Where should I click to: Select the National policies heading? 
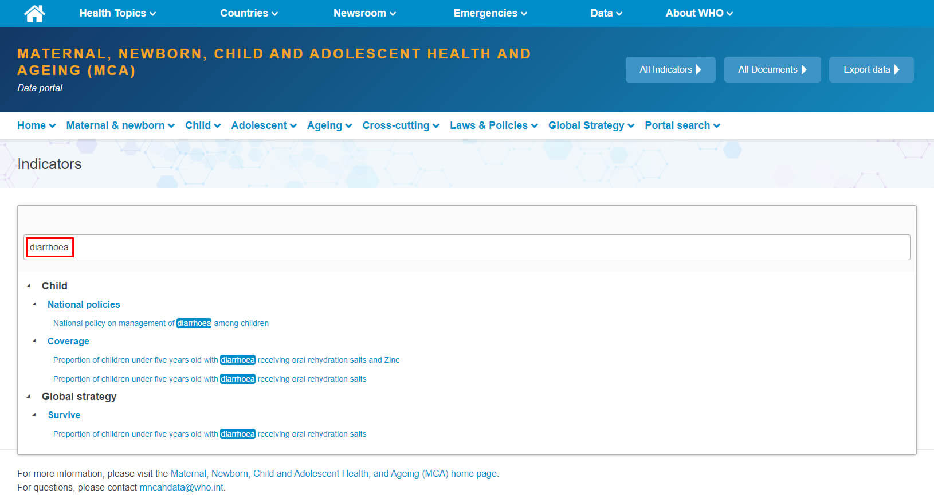point(84,304)
